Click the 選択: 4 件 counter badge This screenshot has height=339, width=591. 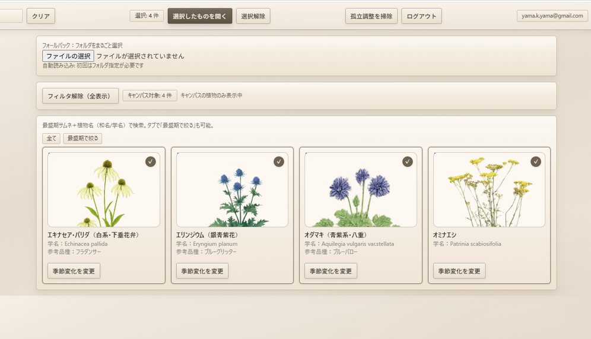pos(147,16)
